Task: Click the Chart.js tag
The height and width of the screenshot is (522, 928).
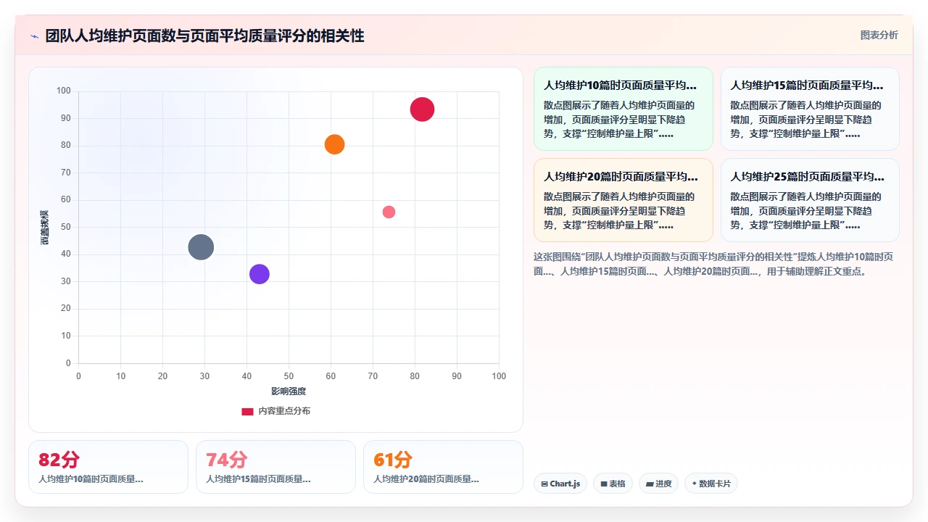Action: coord(560,484)
